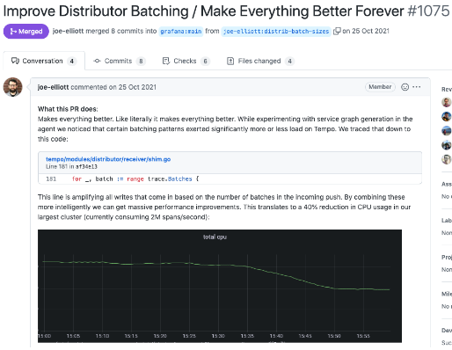Open the 'on 25 Oct 2021' comment timestamp
The height and width of the screenshot is (350, 452).
[x=133, y=87]
